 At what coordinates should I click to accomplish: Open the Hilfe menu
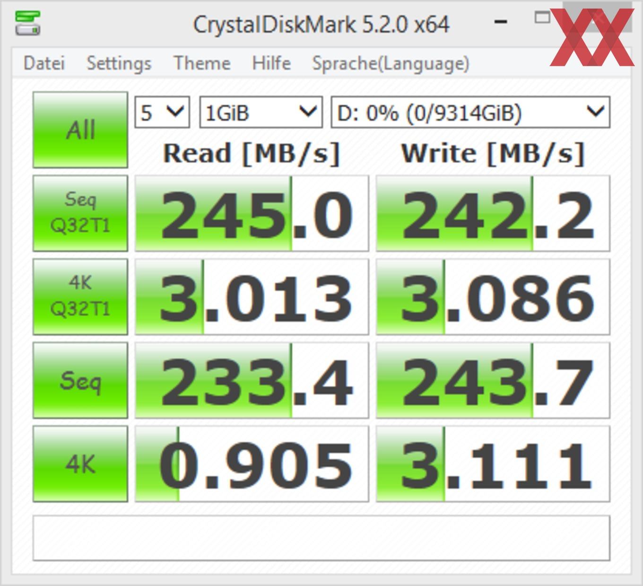(271, 63)
